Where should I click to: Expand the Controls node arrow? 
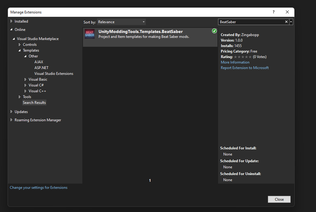[x=20, y=45]
